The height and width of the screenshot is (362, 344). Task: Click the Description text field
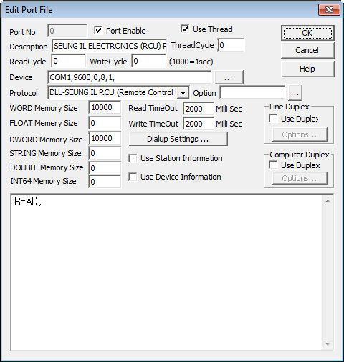(x=110, y=46)
